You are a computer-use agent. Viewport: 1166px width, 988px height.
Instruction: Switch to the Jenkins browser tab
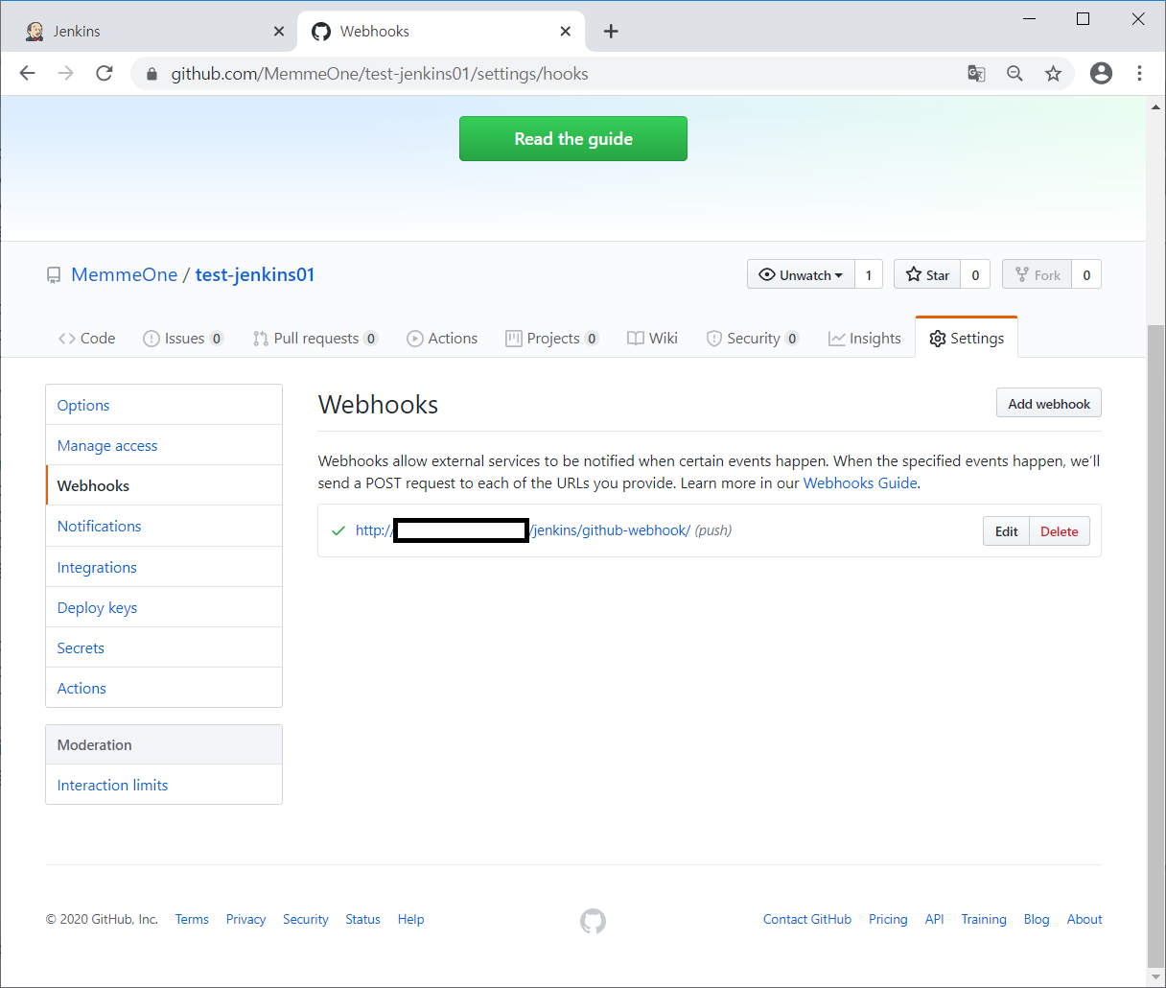(153, 32)
